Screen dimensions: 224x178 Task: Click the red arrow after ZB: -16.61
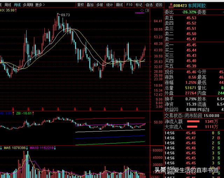(34, 113)
